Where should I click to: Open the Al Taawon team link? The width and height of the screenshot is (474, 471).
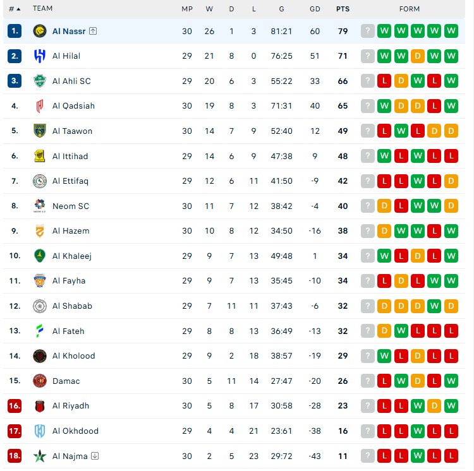(x=72, y=131)
